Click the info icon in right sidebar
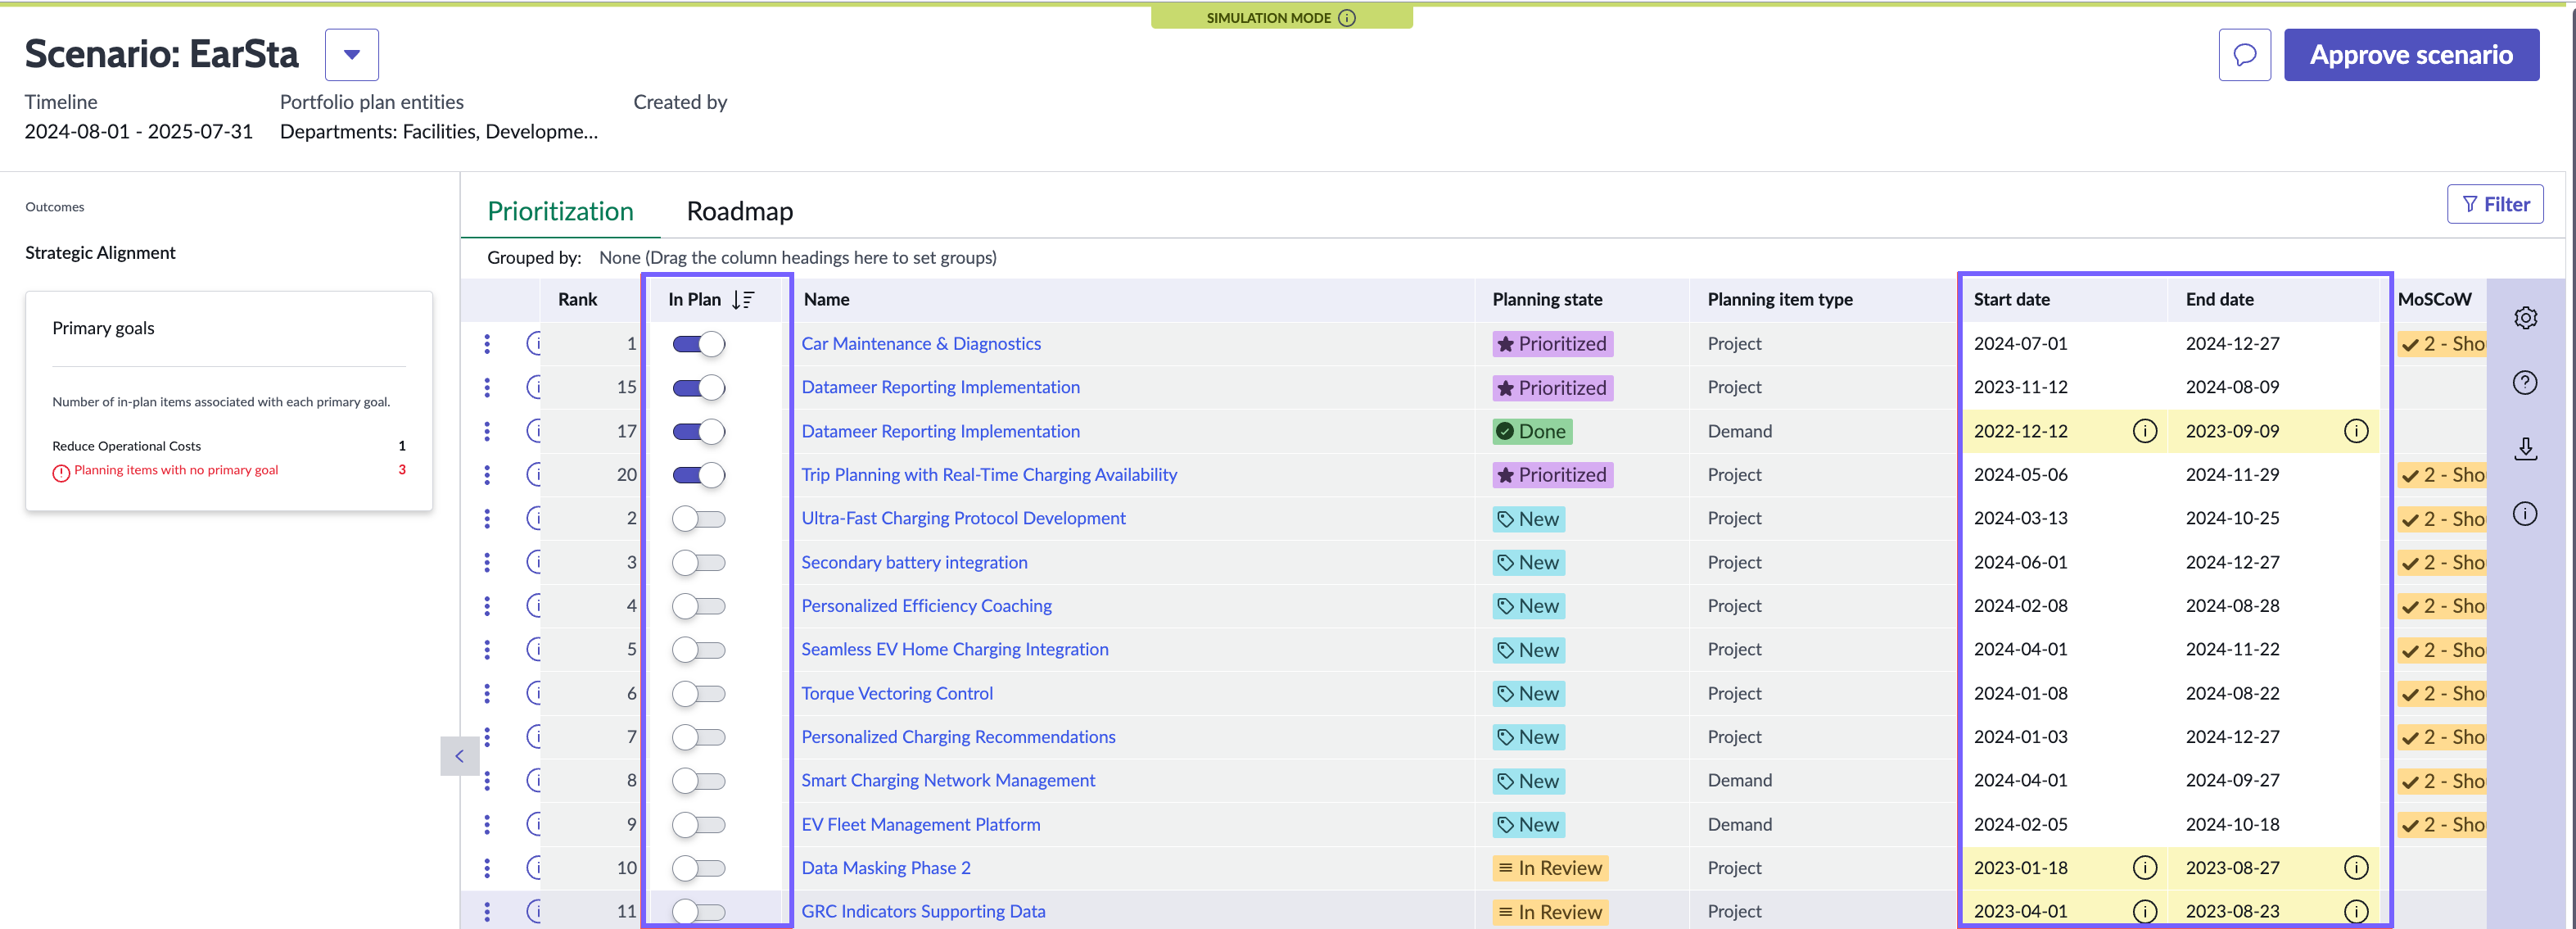The width and height of the screenshot is (2576, 929). 2525,514
